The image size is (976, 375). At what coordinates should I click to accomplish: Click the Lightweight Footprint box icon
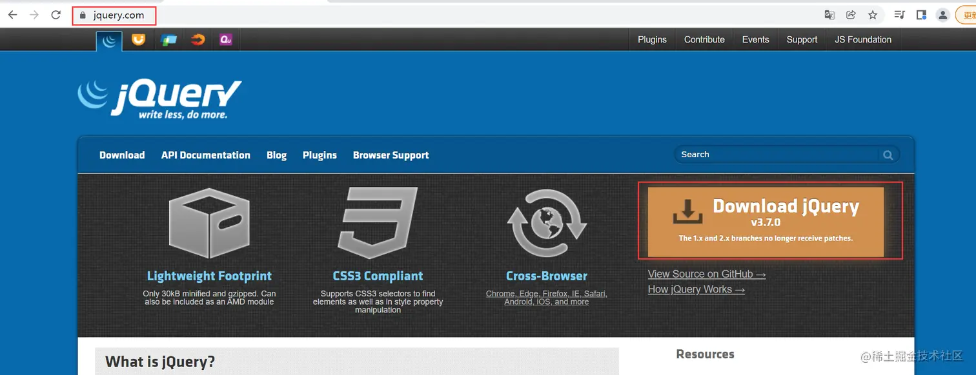208,224
